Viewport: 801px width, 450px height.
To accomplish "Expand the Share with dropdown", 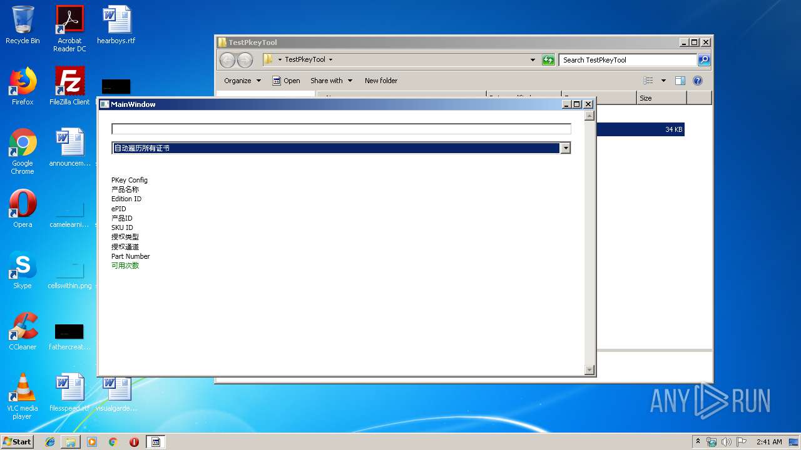I will point(332,81).
